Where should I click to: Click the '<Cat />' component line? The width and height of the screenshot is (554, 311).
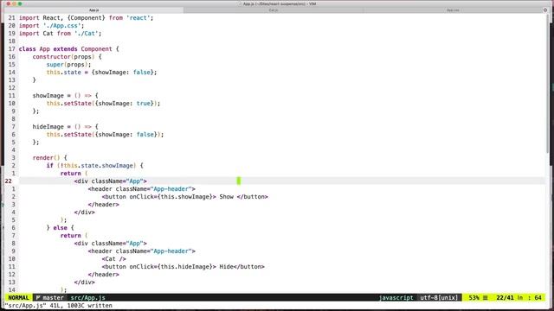113,258
